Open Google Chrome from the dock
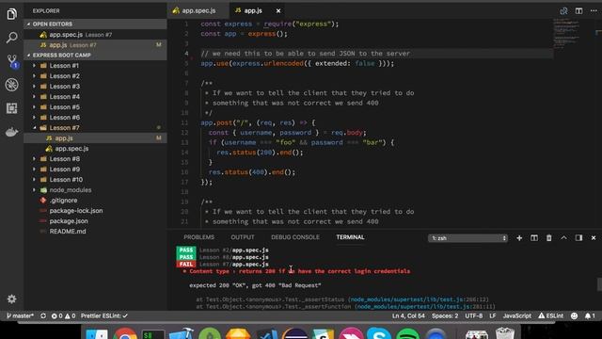The height and width of the screenshot is (339, 602). [x=125, y=332]
